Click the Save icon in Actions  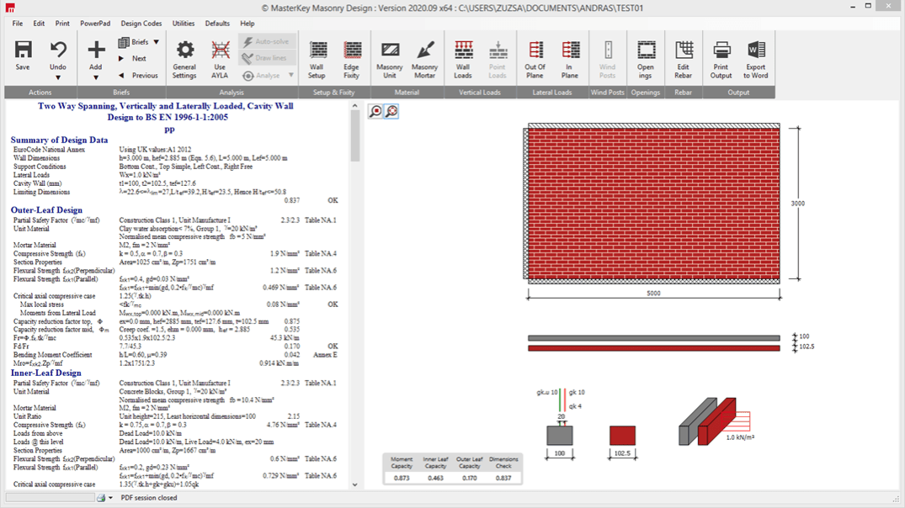(23, 50)
